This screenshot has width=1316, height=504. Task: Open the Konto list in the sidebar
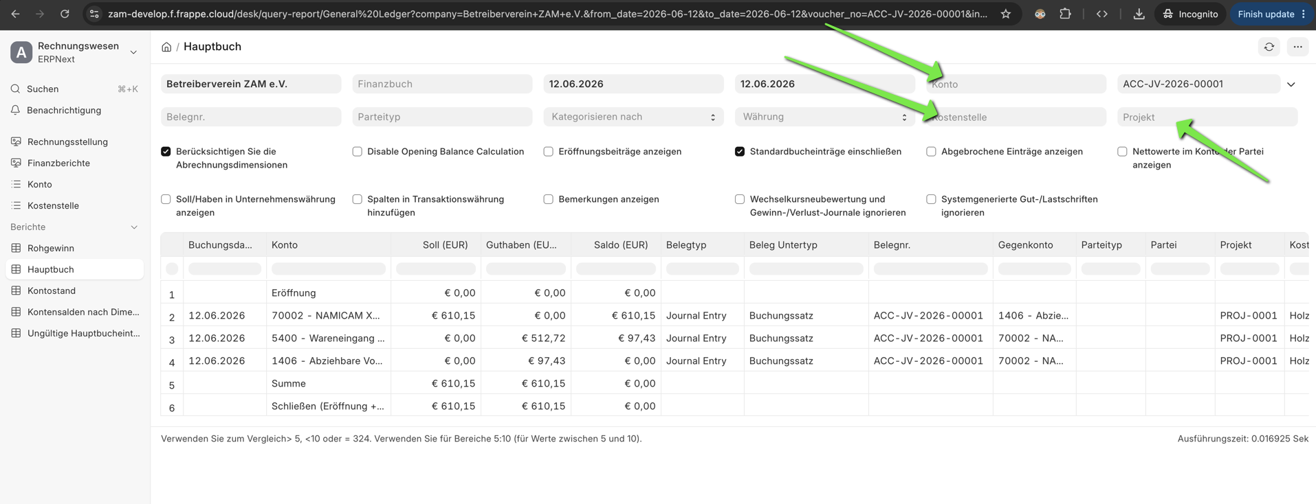(x=74, y=184)
